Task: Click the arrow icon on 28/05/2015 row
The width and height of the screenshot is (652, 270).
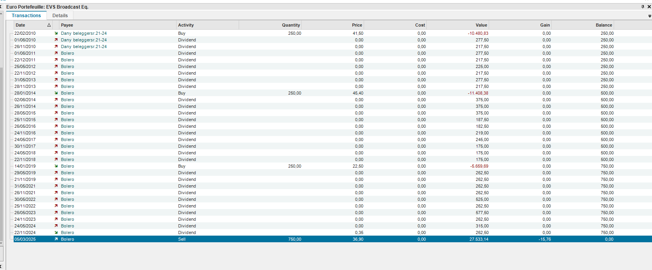Action: [56, 113]
